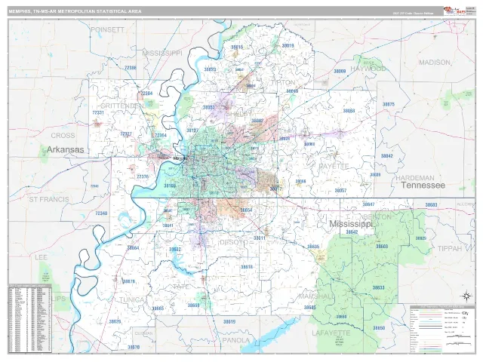The height and width of the screenshot is (362, 483).
Task: Click the Arkansas state label
Action: click(x=66, y=149)
